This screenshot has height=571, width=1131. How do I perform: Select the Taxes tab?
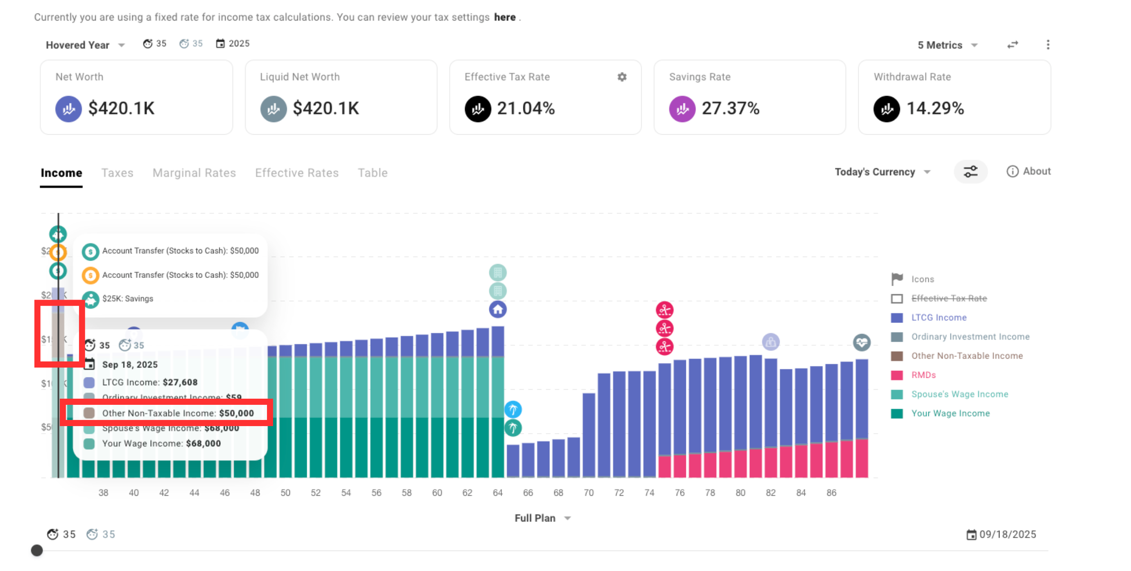(x=117, y=173)
